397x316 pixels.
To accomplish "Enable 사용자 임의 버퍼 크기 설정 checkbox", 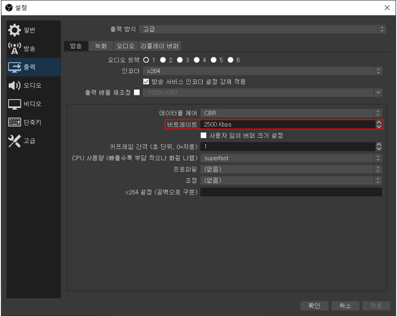I will click(204, 135).
